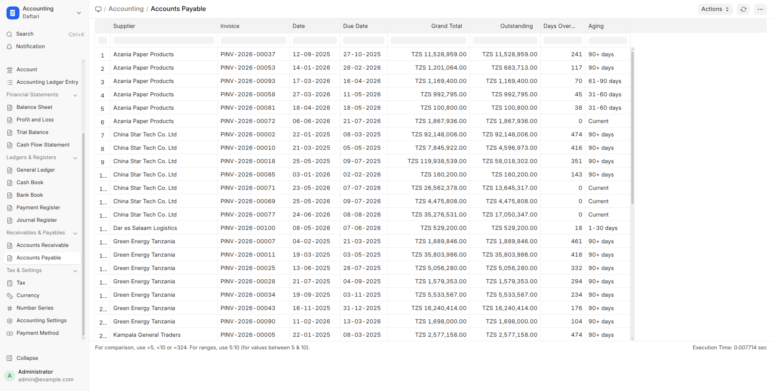
Task: Click the Payment Method banknote icon
Action: coord(10,334)
